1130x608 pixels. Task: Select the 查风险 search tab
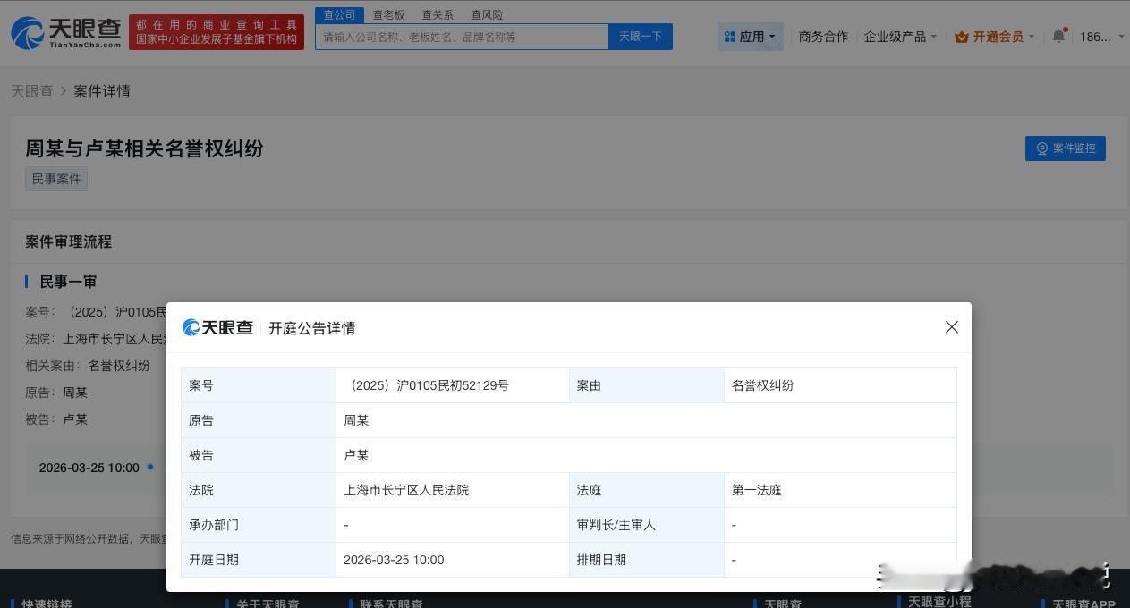[487, 15]
